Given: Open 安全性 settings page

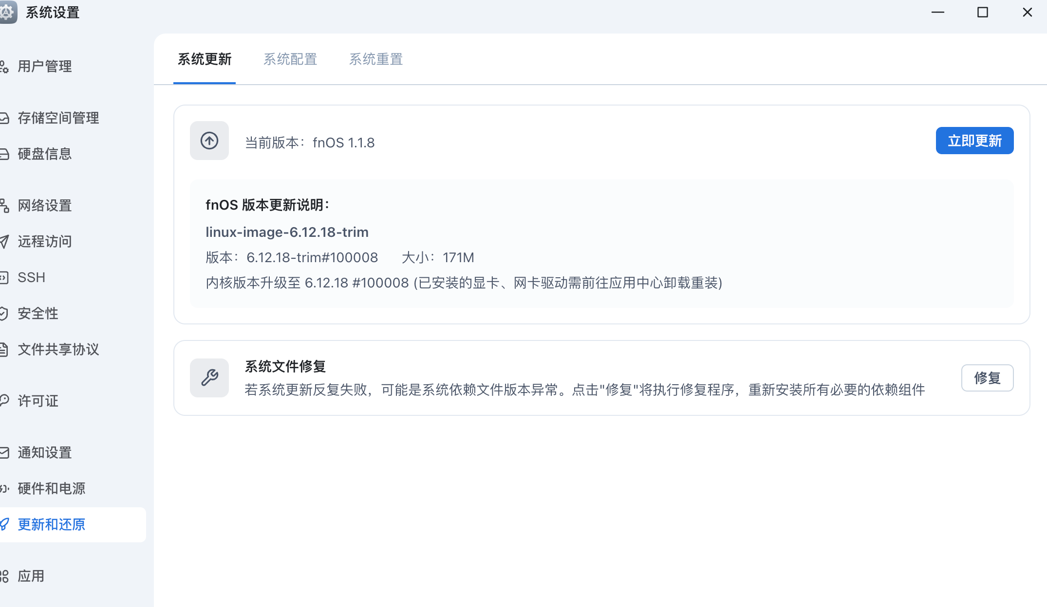Looking at the screenshot, I should pyautogui.click(x=38, y=313).
